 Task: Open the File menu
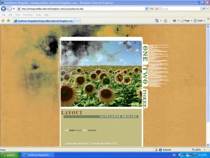4,15
